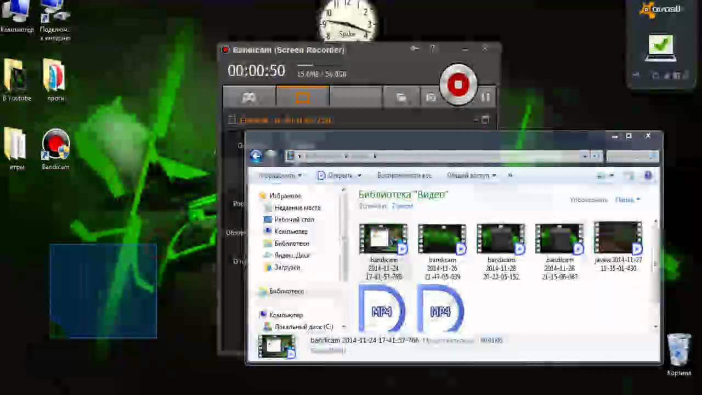Click the details pane video thumbnail
This screenshot has width=702, height=395.
(x=278, y=347)
